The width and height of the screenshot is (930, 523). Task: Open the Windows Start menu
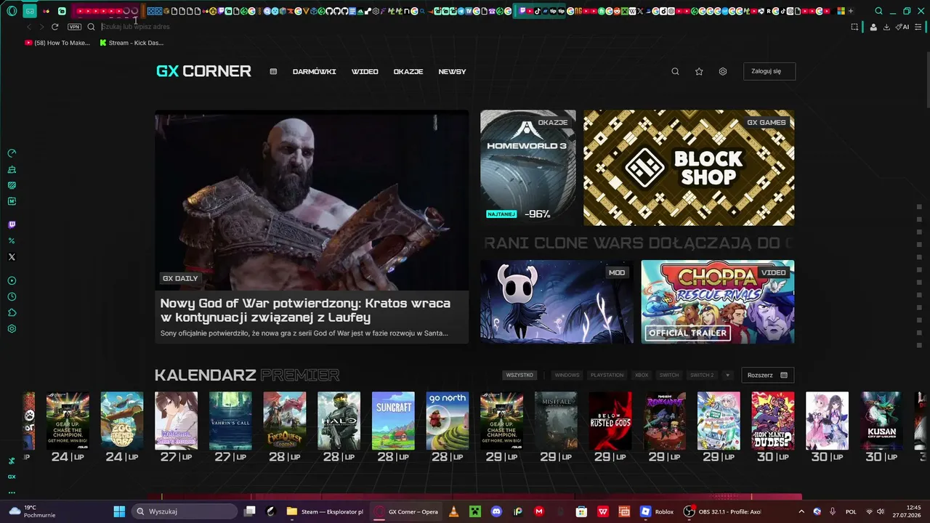coord(119,511)
